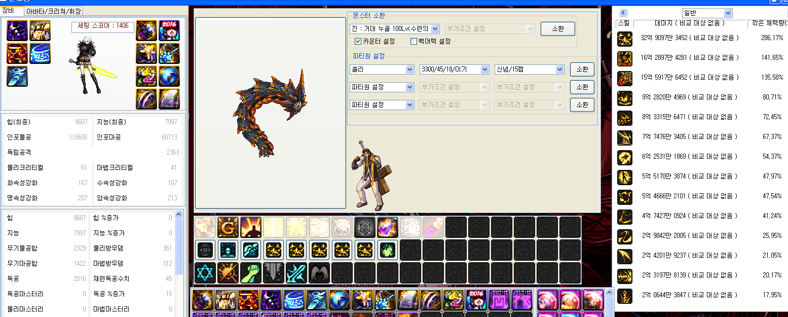Switch to the 장비 tab
Viewport: 788px width, 317px height.
11,10
